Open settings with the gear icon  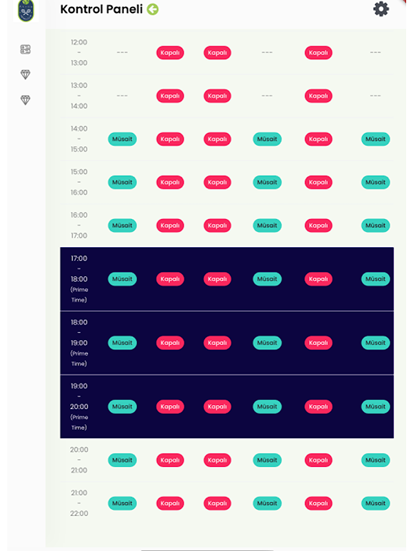pyautogui.click(x=381, y=9)
